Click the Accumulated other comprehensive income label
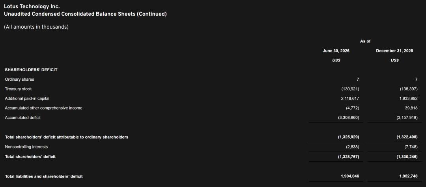The image size is (426, 187). 43,108
